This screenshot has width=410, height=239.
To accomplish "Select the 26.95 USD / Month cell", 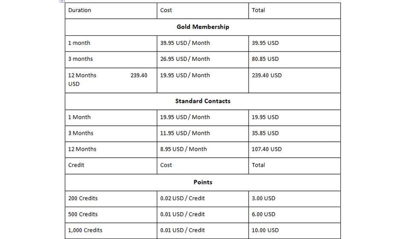I will click(x=185, y=59).
